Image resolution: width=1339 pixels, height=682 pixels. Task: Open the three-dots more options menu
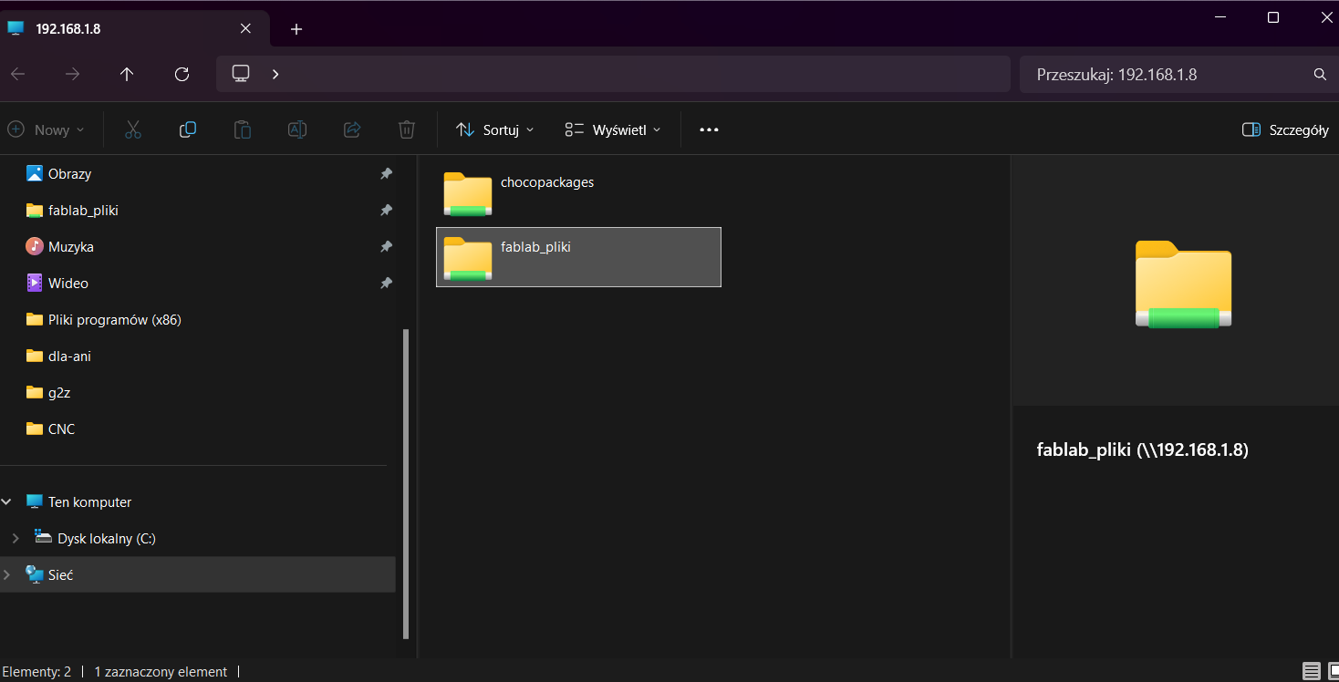[x=709, y=129]
